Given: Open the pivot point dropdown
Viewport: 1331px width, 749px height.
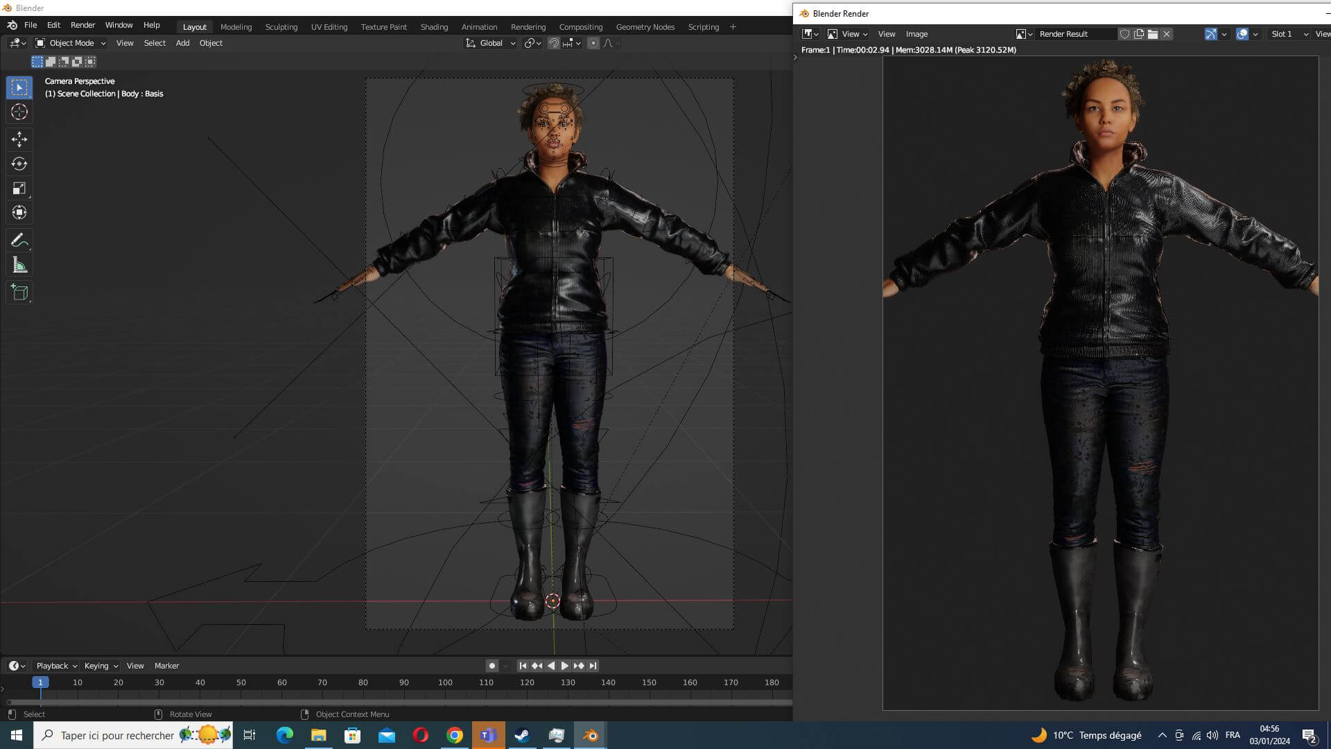Looking at the screenshot, I should tap(532, 43).
